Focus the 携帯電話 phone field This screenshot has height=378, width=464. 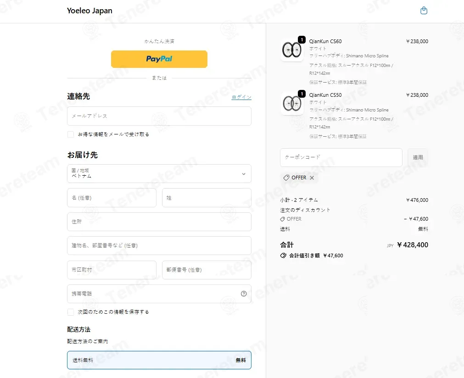159,294
